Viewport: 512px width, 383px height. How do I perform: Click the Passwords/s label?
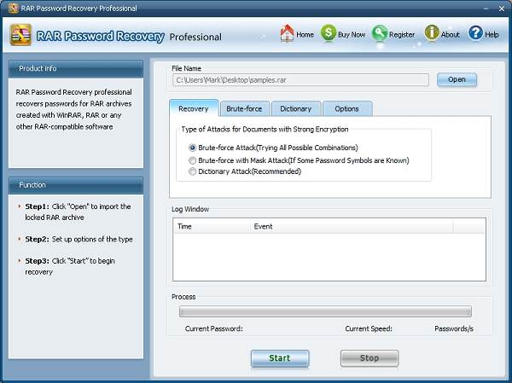point(454,328)
